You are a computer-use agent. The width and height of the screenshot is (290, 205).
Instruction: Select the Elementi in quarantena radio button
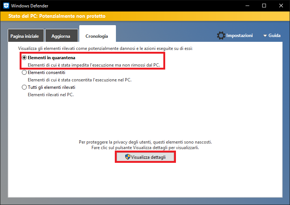(24, 58)
